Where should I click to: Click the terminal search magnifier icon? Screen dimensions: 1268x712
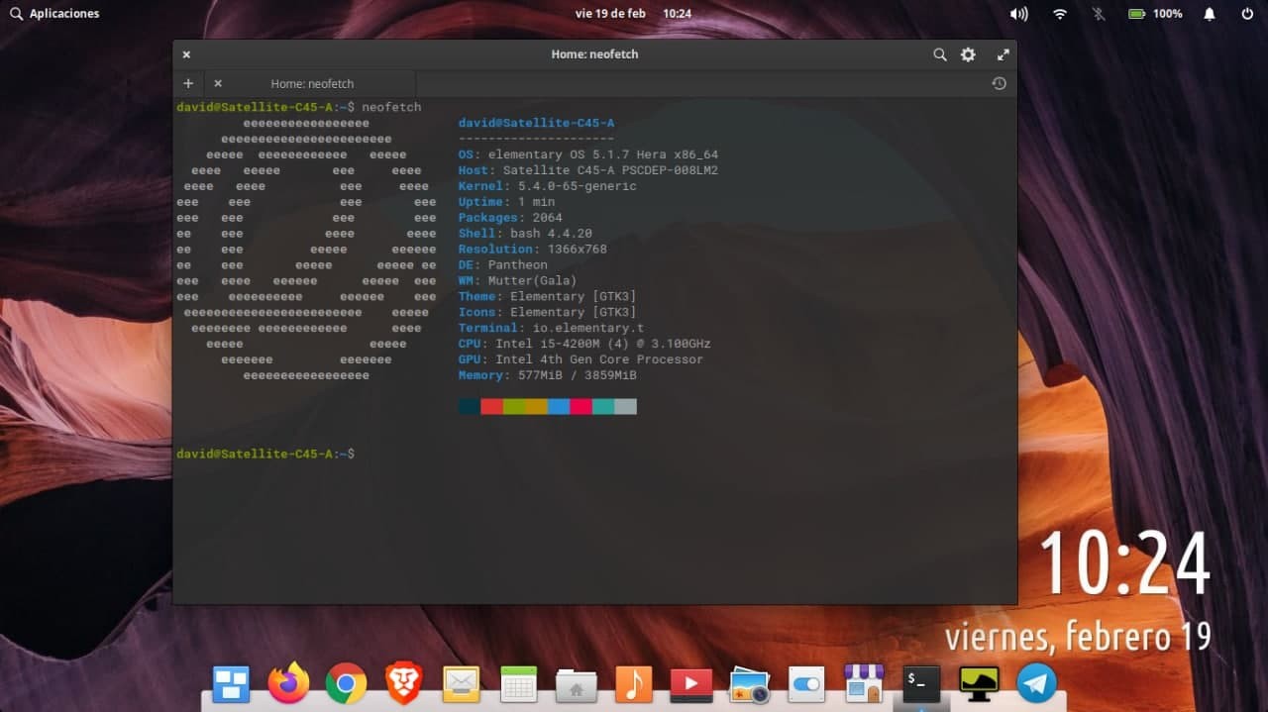939,55
